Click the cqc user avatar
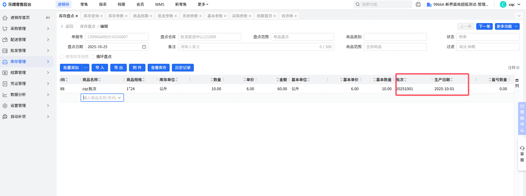The height and width of the screenshot is (196, 526). (x=503, y=4)
